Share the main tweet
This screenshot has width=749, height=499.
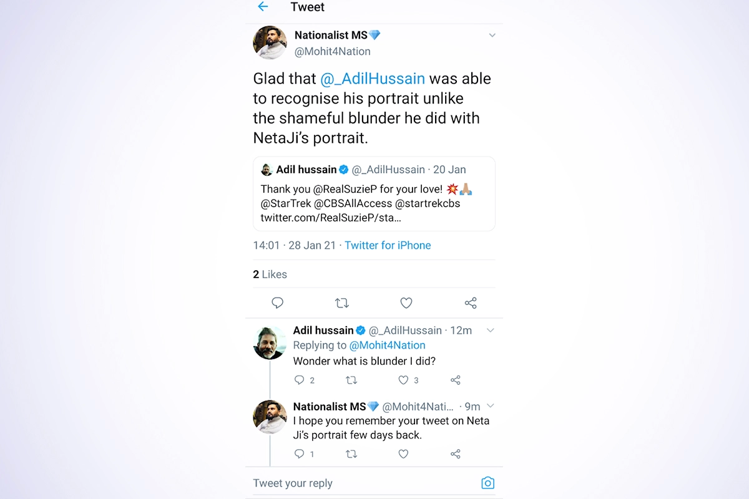[471, 303]
